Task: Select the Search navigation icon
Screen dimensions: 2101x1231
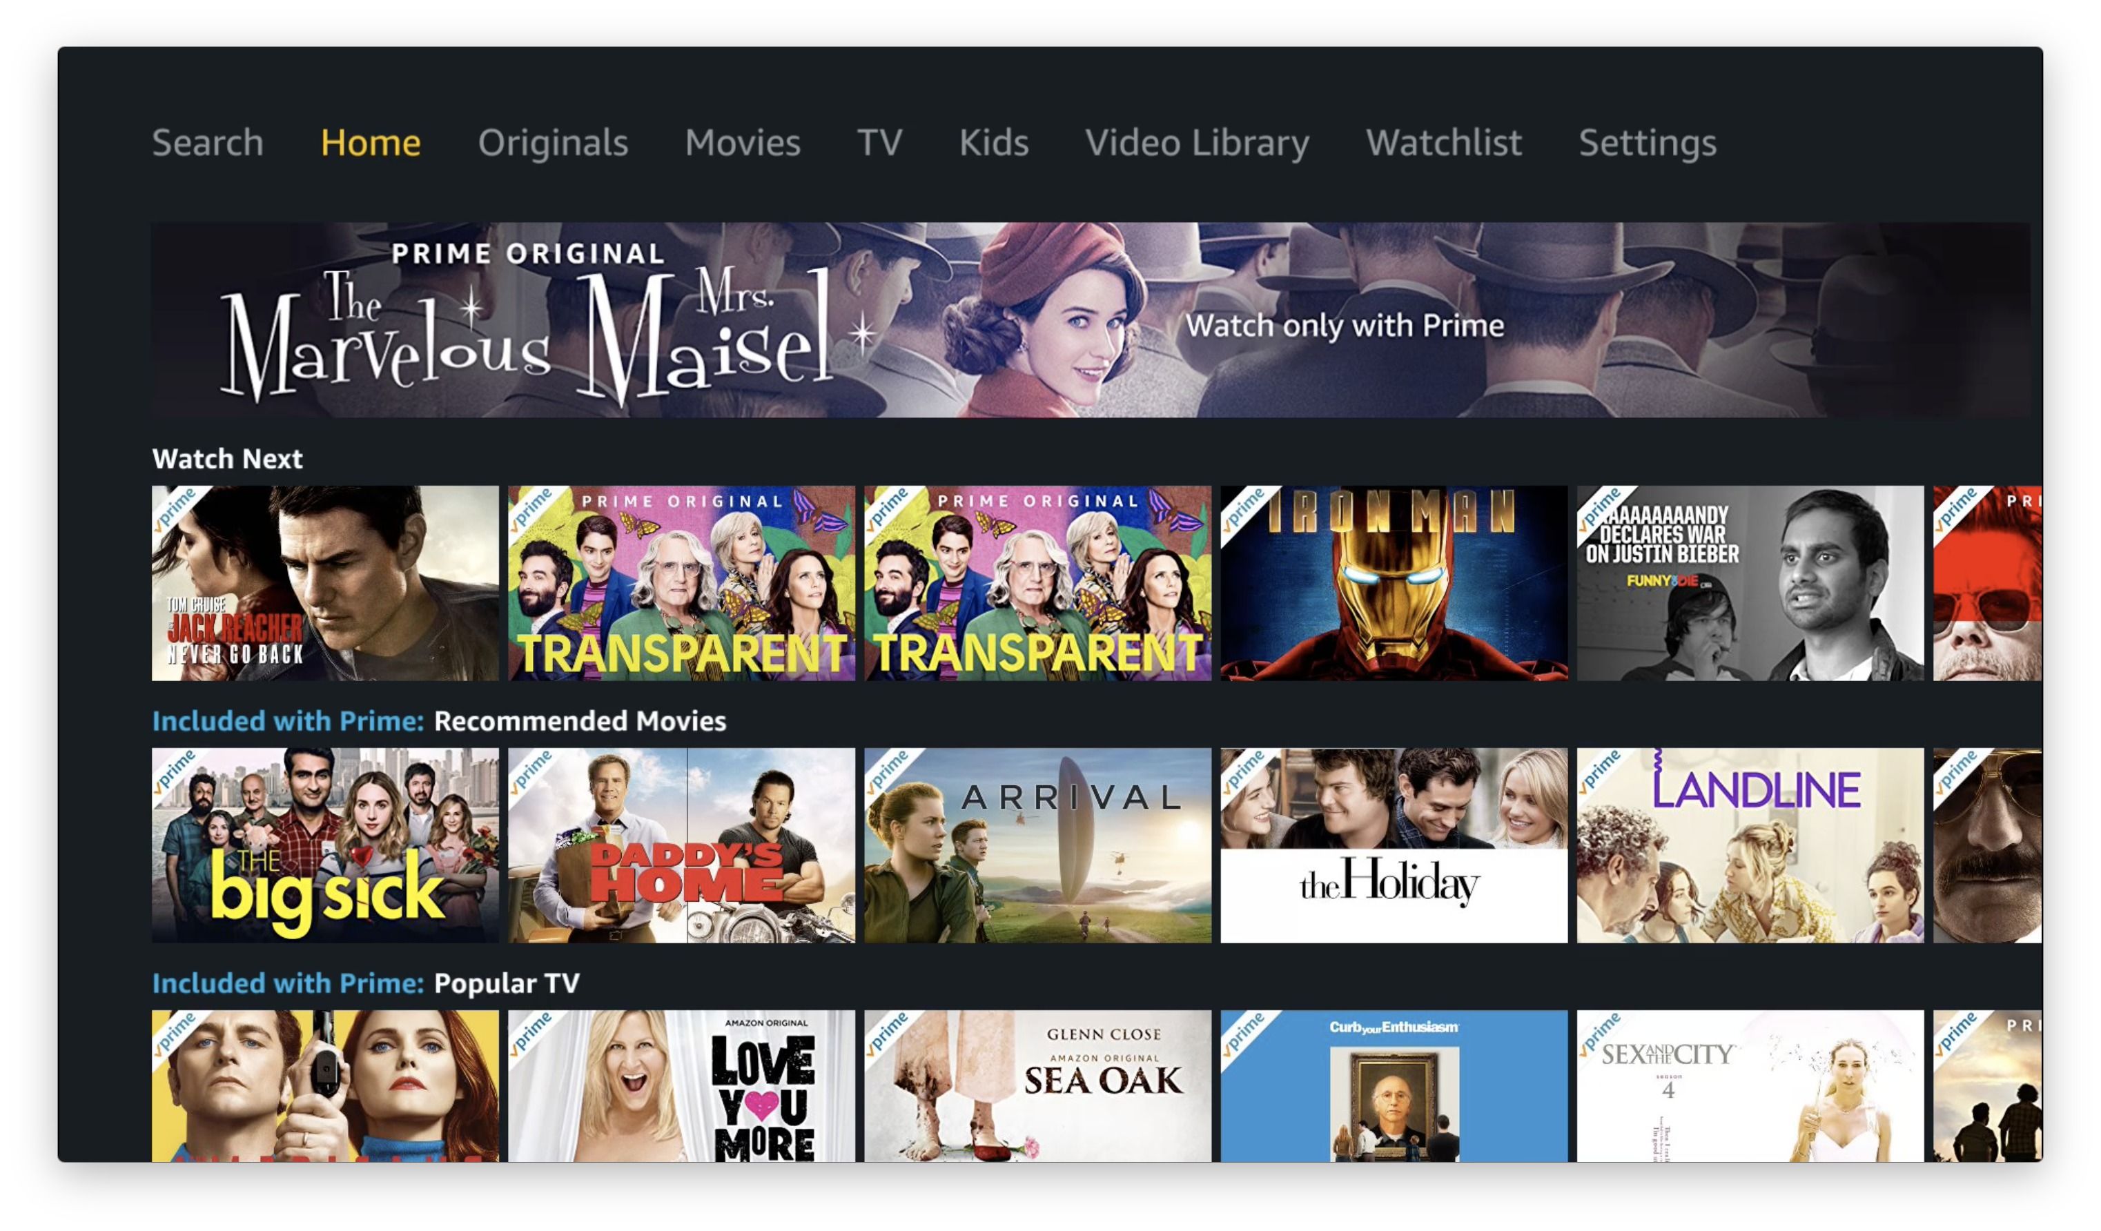Action: click(204, 141)
